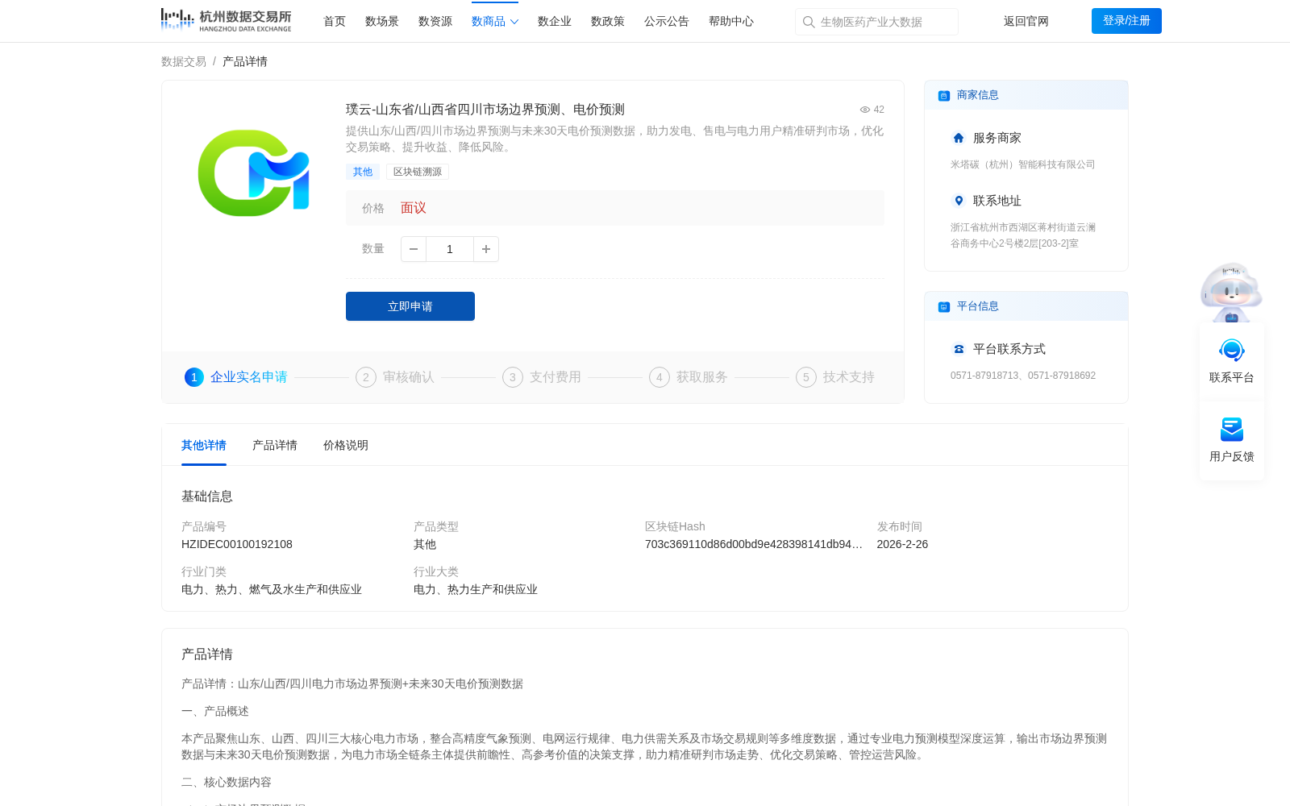
Task: Switch to the 价格说明 tab
Action: pos(346,446)
